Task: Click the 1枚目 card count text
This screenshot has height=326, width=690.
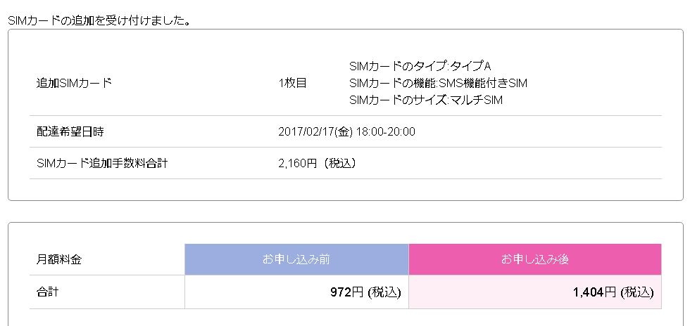Action: [293, 83]
